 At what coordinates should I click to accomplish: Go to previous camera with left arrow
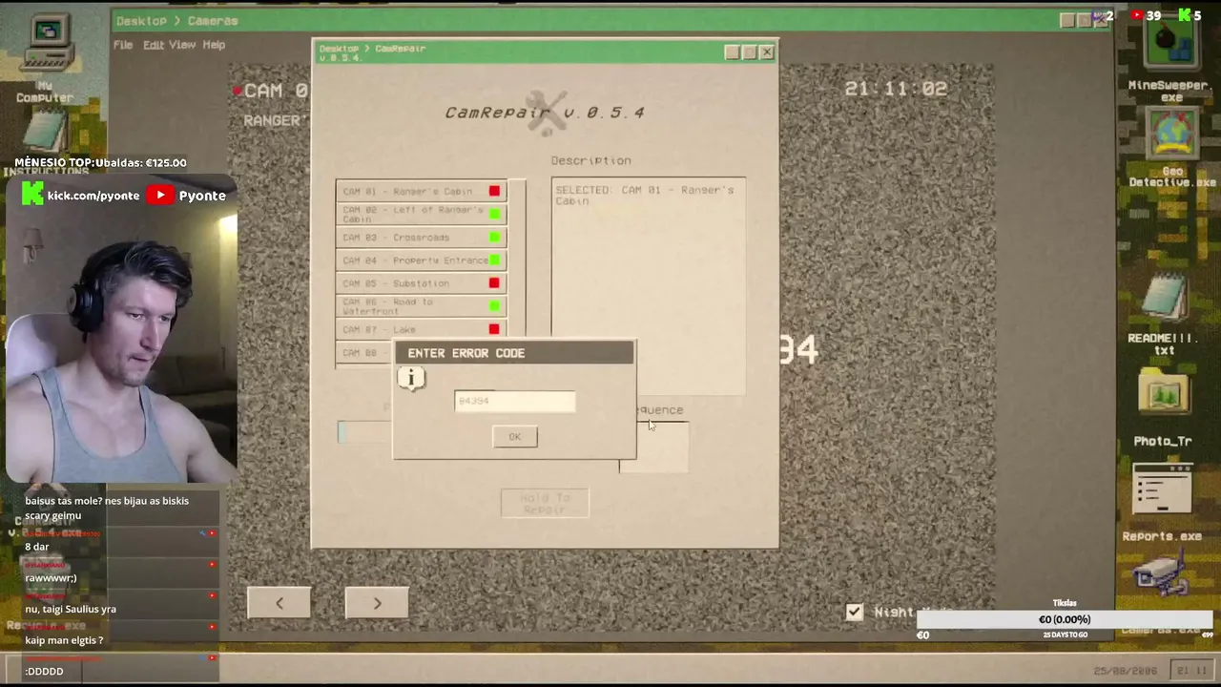(279, 603)
